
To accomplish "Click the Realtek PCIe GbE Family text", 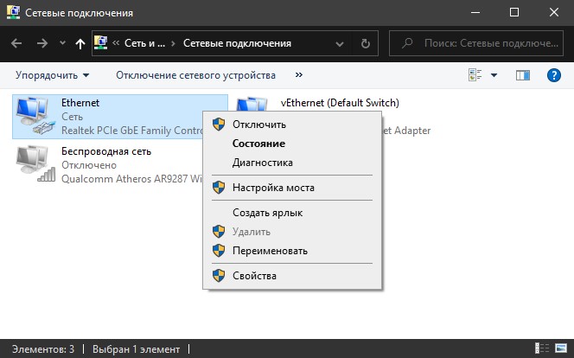I will click(131, 131).
